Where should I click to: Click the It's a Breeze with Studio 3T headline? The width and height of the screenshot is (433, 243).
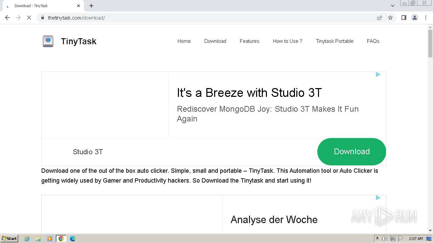(x=249, y=92)
